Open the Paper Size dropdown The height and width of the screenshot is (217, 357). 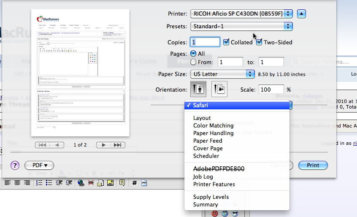(x=222, y=74)
